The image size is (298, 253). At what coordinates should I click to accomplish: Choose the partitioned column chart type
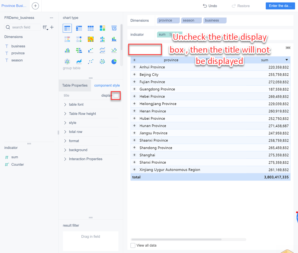(102, 39)
